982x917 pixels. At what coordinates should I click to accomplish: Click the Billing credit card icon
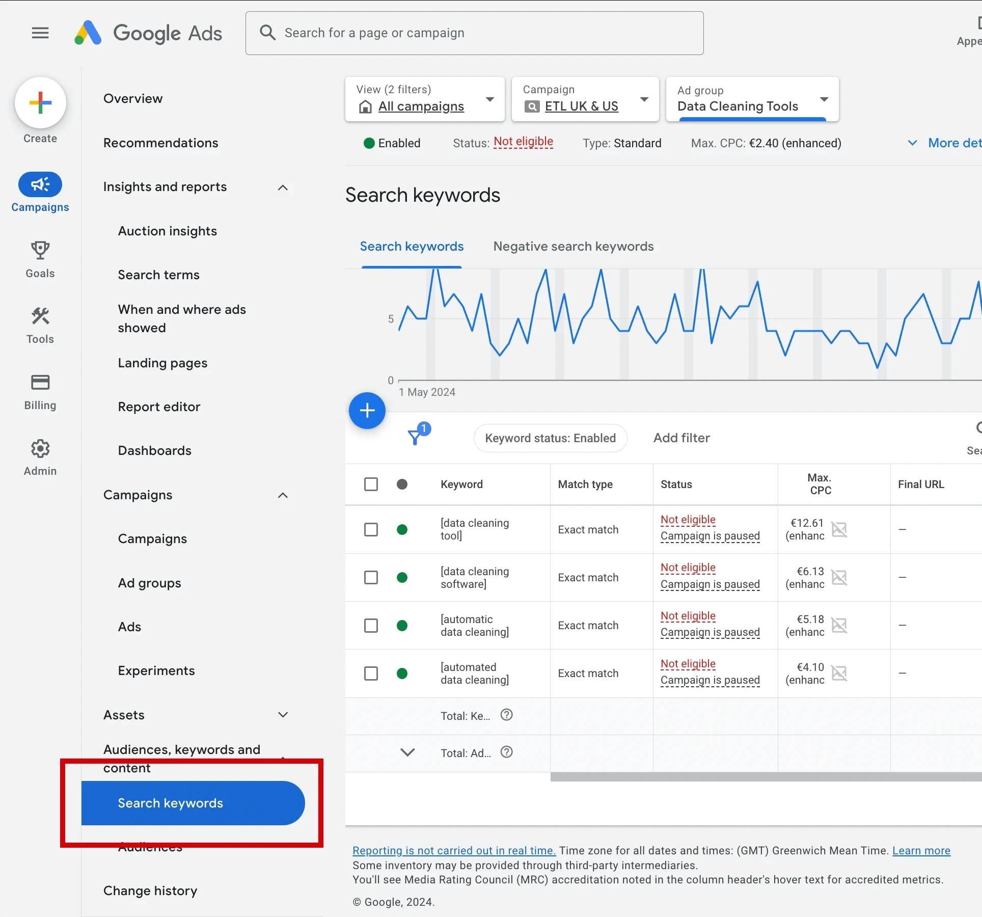40,383
